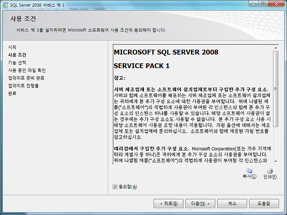The width and height of the screenshot is (287, 215).
Task: Select the 시작 step in sidebar
Action: (12, 47)
